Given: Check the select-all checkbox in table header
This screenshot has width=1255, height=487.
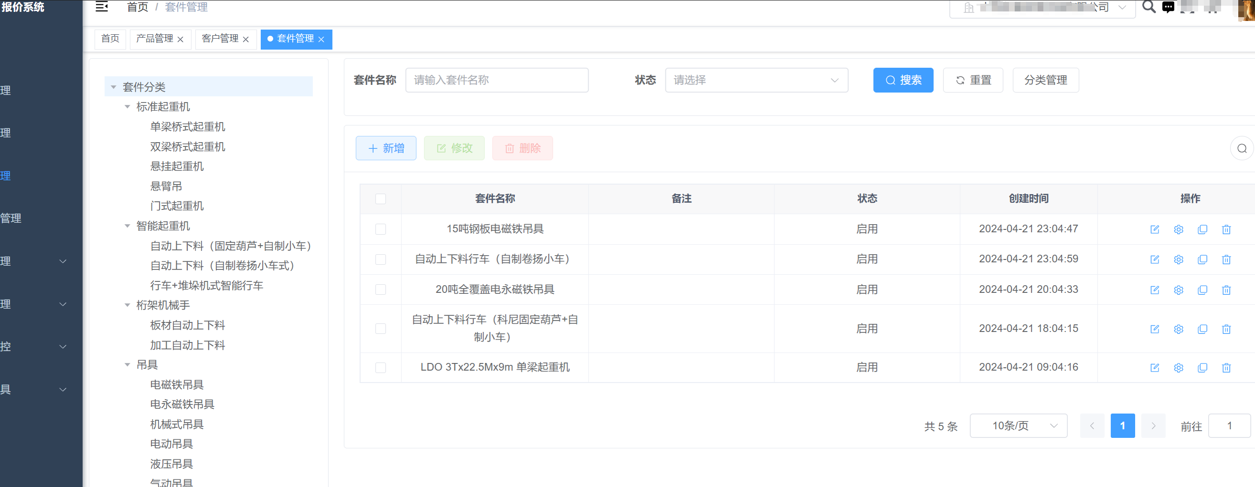Looking at the screenshot, I should (380, 199).
